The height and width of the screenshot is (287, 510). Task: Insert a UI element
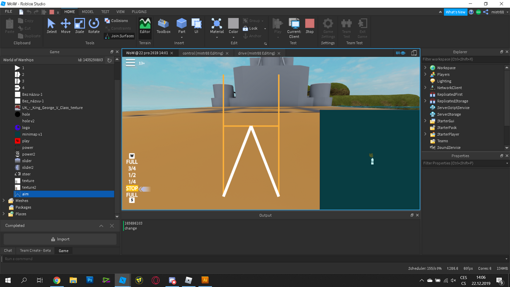(196, 26)
